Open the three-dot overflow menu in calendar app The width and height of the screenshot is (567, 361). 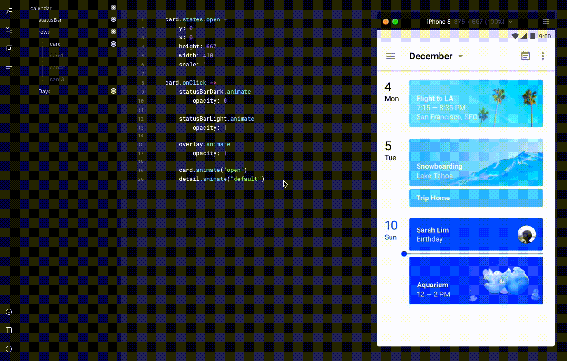543,56
